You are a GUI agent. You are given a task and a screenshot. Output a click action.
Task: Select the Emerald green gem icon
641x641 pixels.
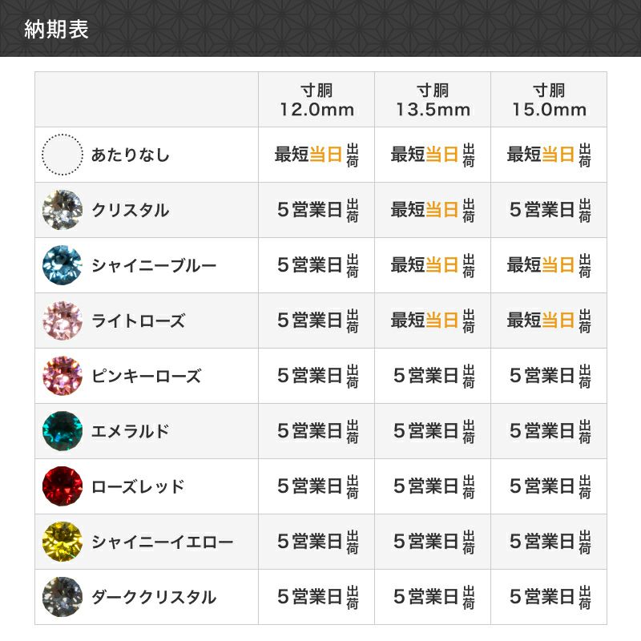(x=62, y=431)
